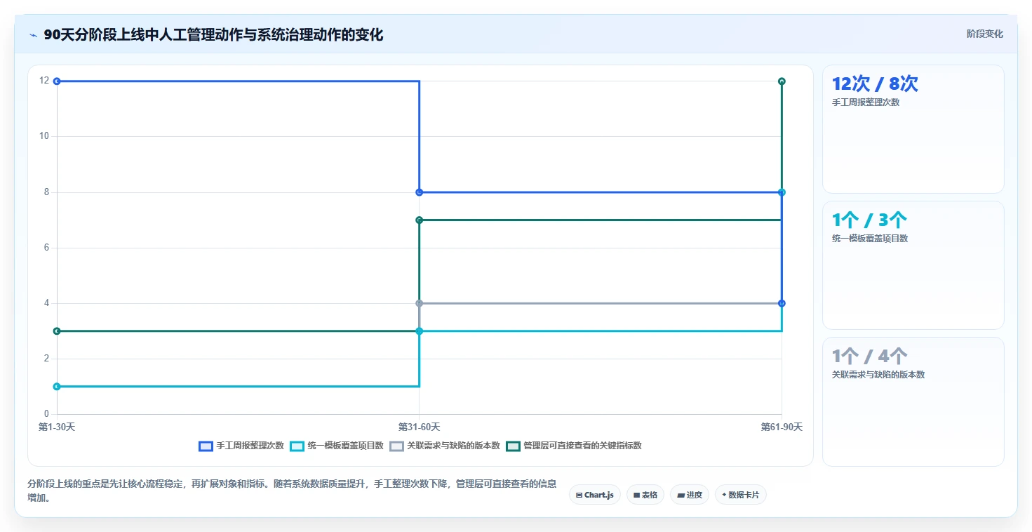The image size is (1032, 532).
Task: Toggle the 统一模板覆盖项目数 legend item
Action: point(337,446)
